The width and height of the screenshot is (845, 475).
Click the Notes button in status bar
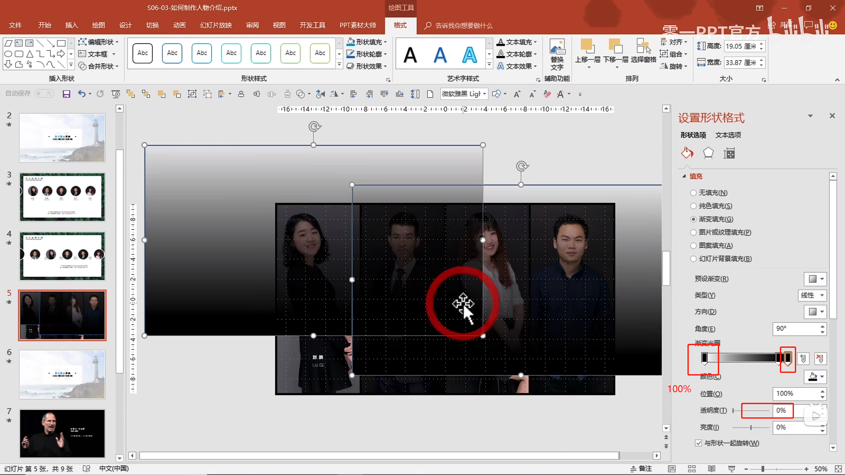point(641,469)
